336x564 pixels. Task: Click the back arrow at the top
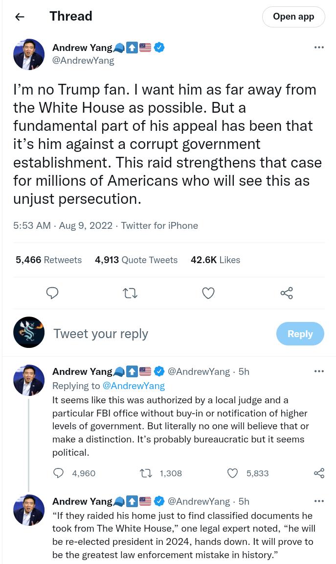[20, 17]
